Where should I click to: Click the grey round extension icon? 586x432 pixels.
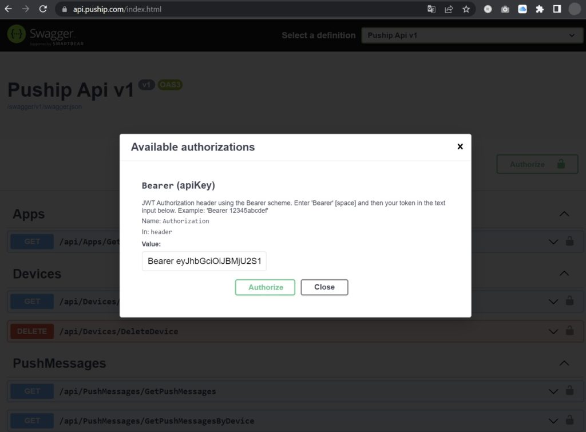tap(488, 9)
